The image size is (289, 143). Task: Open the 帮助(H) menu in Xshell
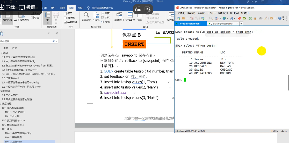[245, 13]
